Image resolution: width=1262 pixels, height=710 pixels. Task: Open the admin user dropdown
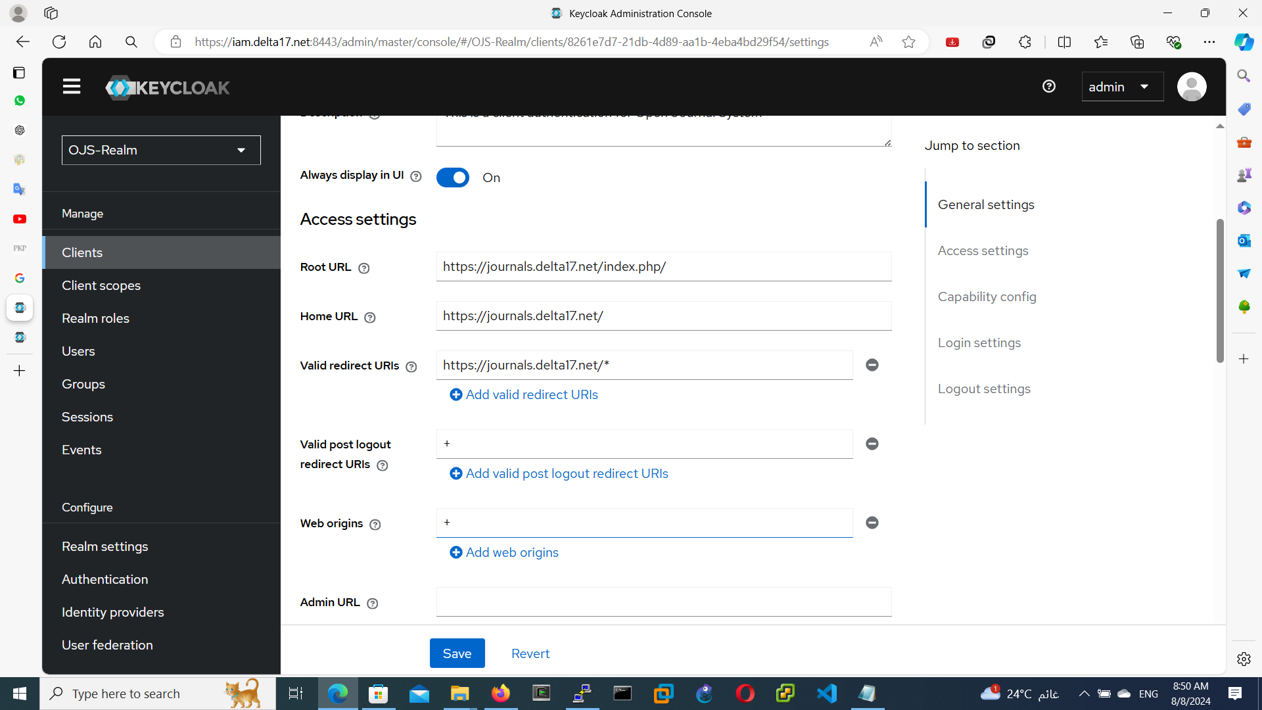click(x=1122, y=87)
